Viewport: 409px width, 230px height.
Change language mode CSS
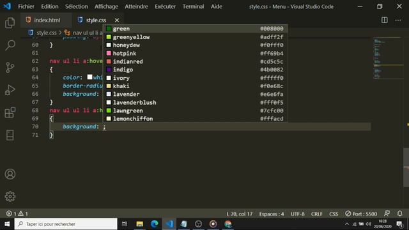point(334,214)
